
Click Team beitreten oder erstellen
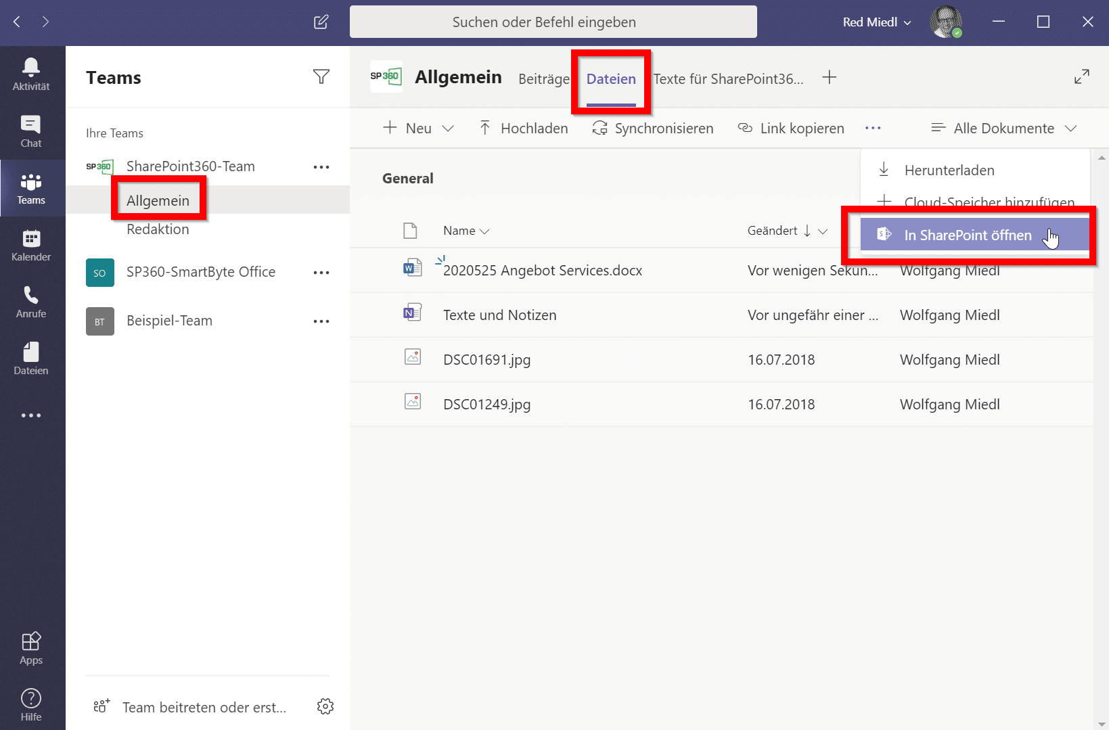[x=190, y=707]
